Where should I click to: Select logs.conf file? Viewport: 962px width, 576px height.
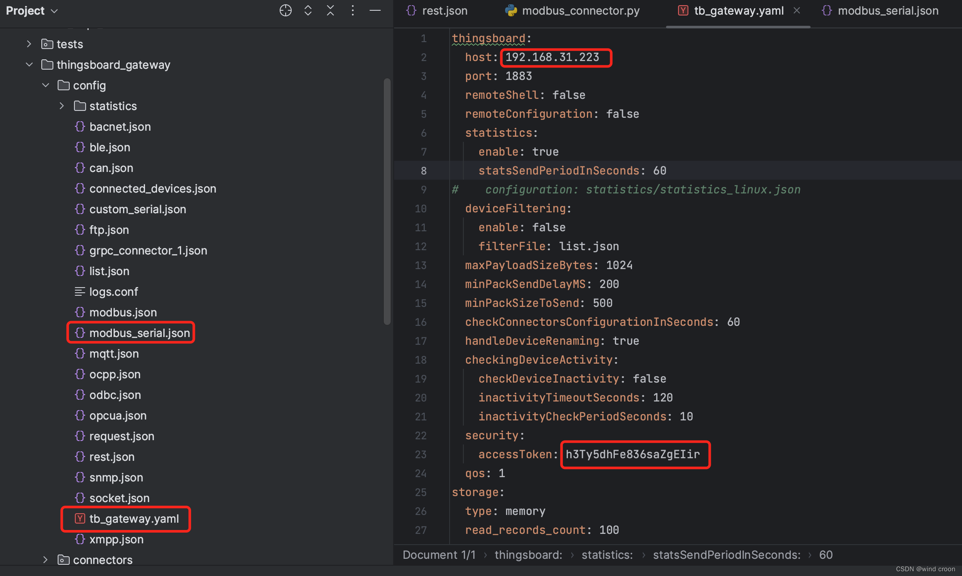tap(114, 291)
